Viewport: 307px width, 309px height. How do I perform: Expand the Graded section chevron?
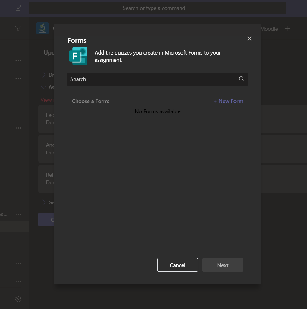point(44,202)
